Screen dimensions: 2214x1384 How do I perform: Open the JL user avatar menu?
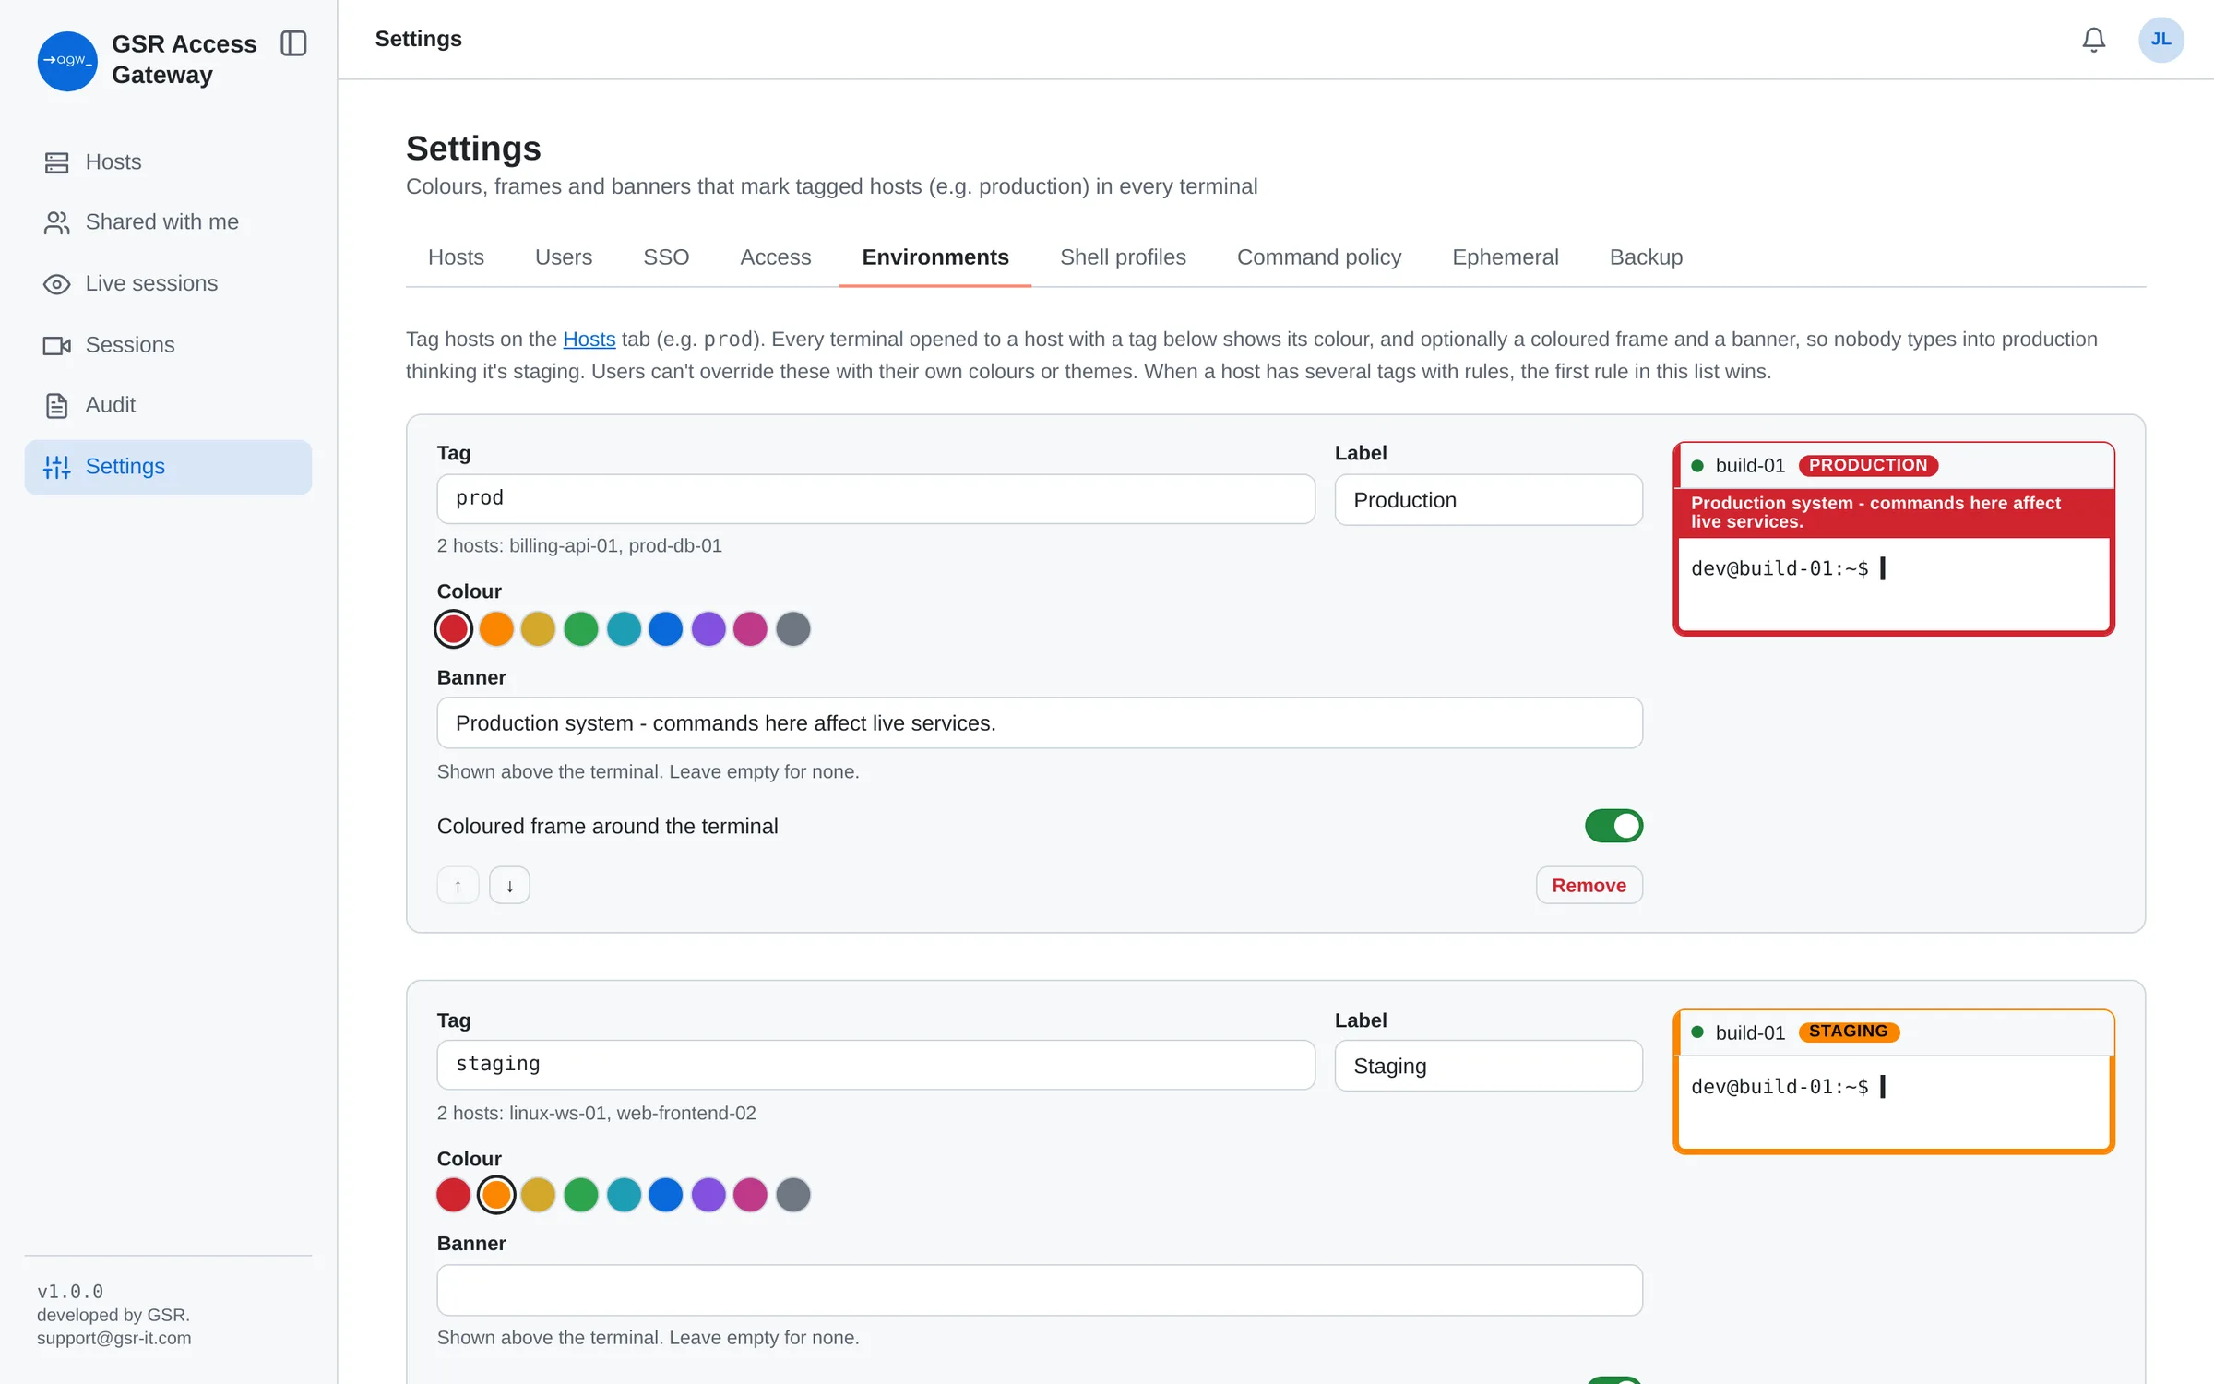pyautogui.click(x=2160, y=40)
